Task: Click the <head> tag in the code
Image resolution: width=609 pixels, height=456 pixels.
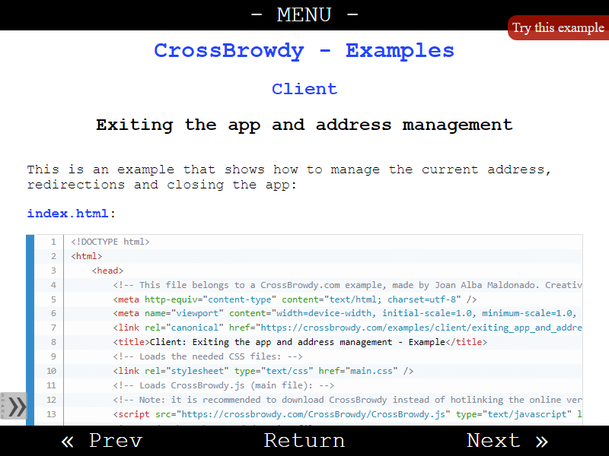Action: click(107, 271)
